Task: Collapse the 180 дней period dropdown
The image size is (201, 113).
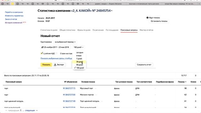Action: click(x=79, y=47)
